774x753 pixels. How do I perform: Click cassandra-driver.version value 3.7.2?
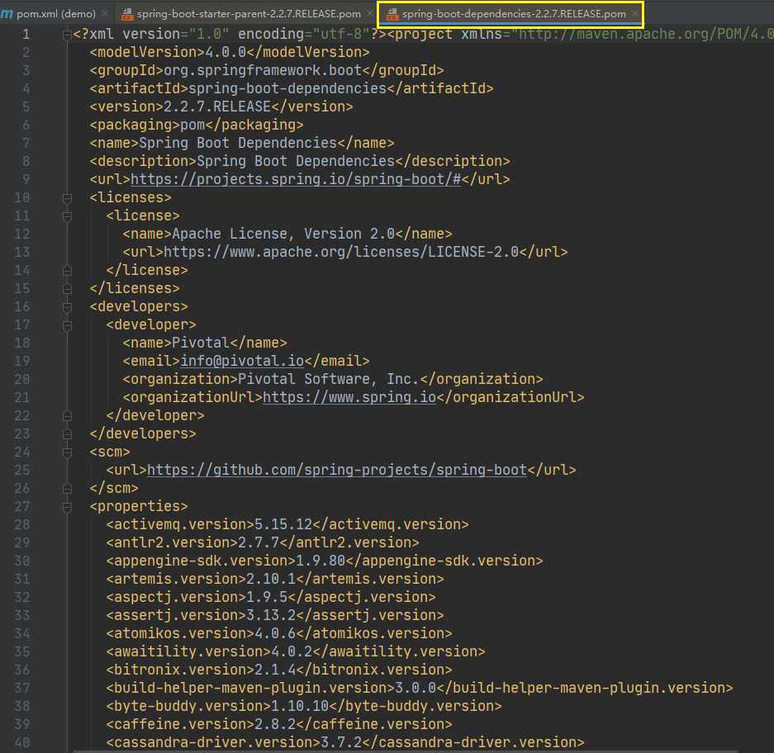pyautogui.click(x=340, y=742)
